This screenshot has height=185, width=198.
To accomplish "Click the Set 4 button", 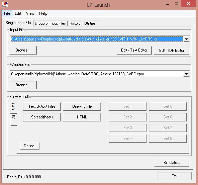I will (127, 138).
